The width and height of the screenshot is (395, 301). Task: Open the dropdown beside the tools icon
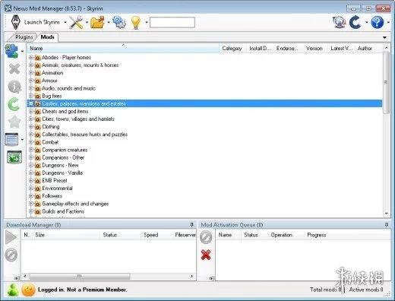(x=87, y=22)
